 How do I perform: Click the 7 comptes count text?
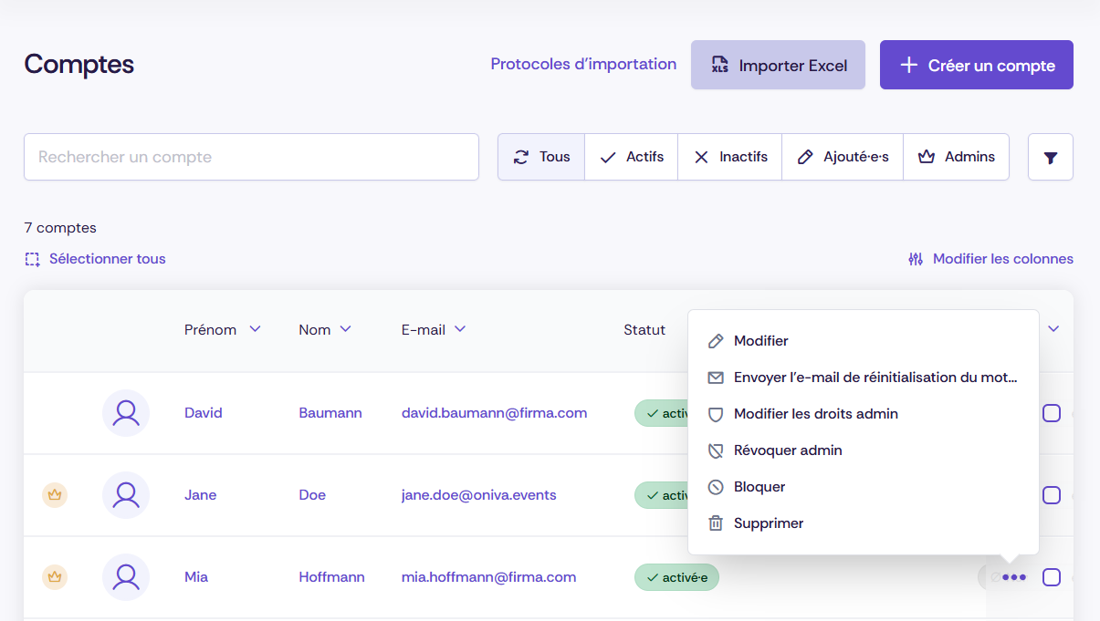pyautogui.click(x=60, y=228)
